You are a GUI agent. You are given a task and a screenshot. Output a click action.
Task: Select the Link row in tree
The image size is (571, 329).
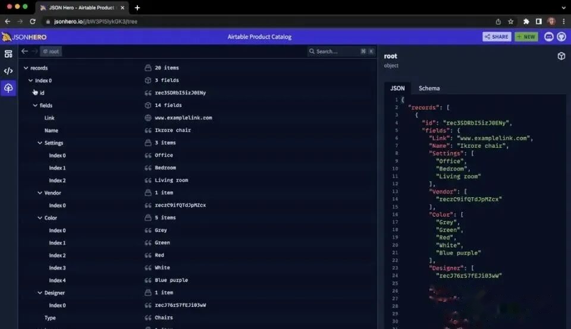tap(197, 118)
